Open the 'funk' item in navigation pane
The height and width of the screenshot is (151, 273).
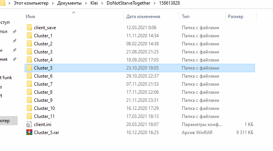6,78
